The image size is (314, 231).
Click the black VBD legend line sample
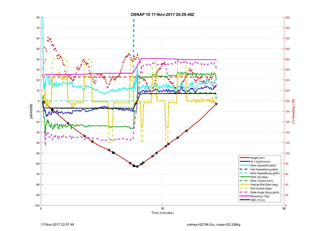(x=244, y=200)
